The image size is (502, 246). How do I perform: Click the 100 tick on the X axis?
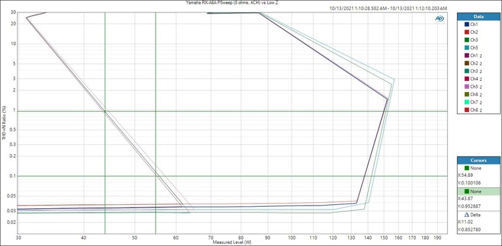(x=292, y=238)
